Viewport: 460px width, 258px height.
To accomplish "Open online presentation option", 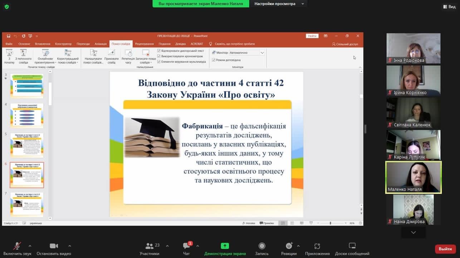I will [x=45, y=56].
